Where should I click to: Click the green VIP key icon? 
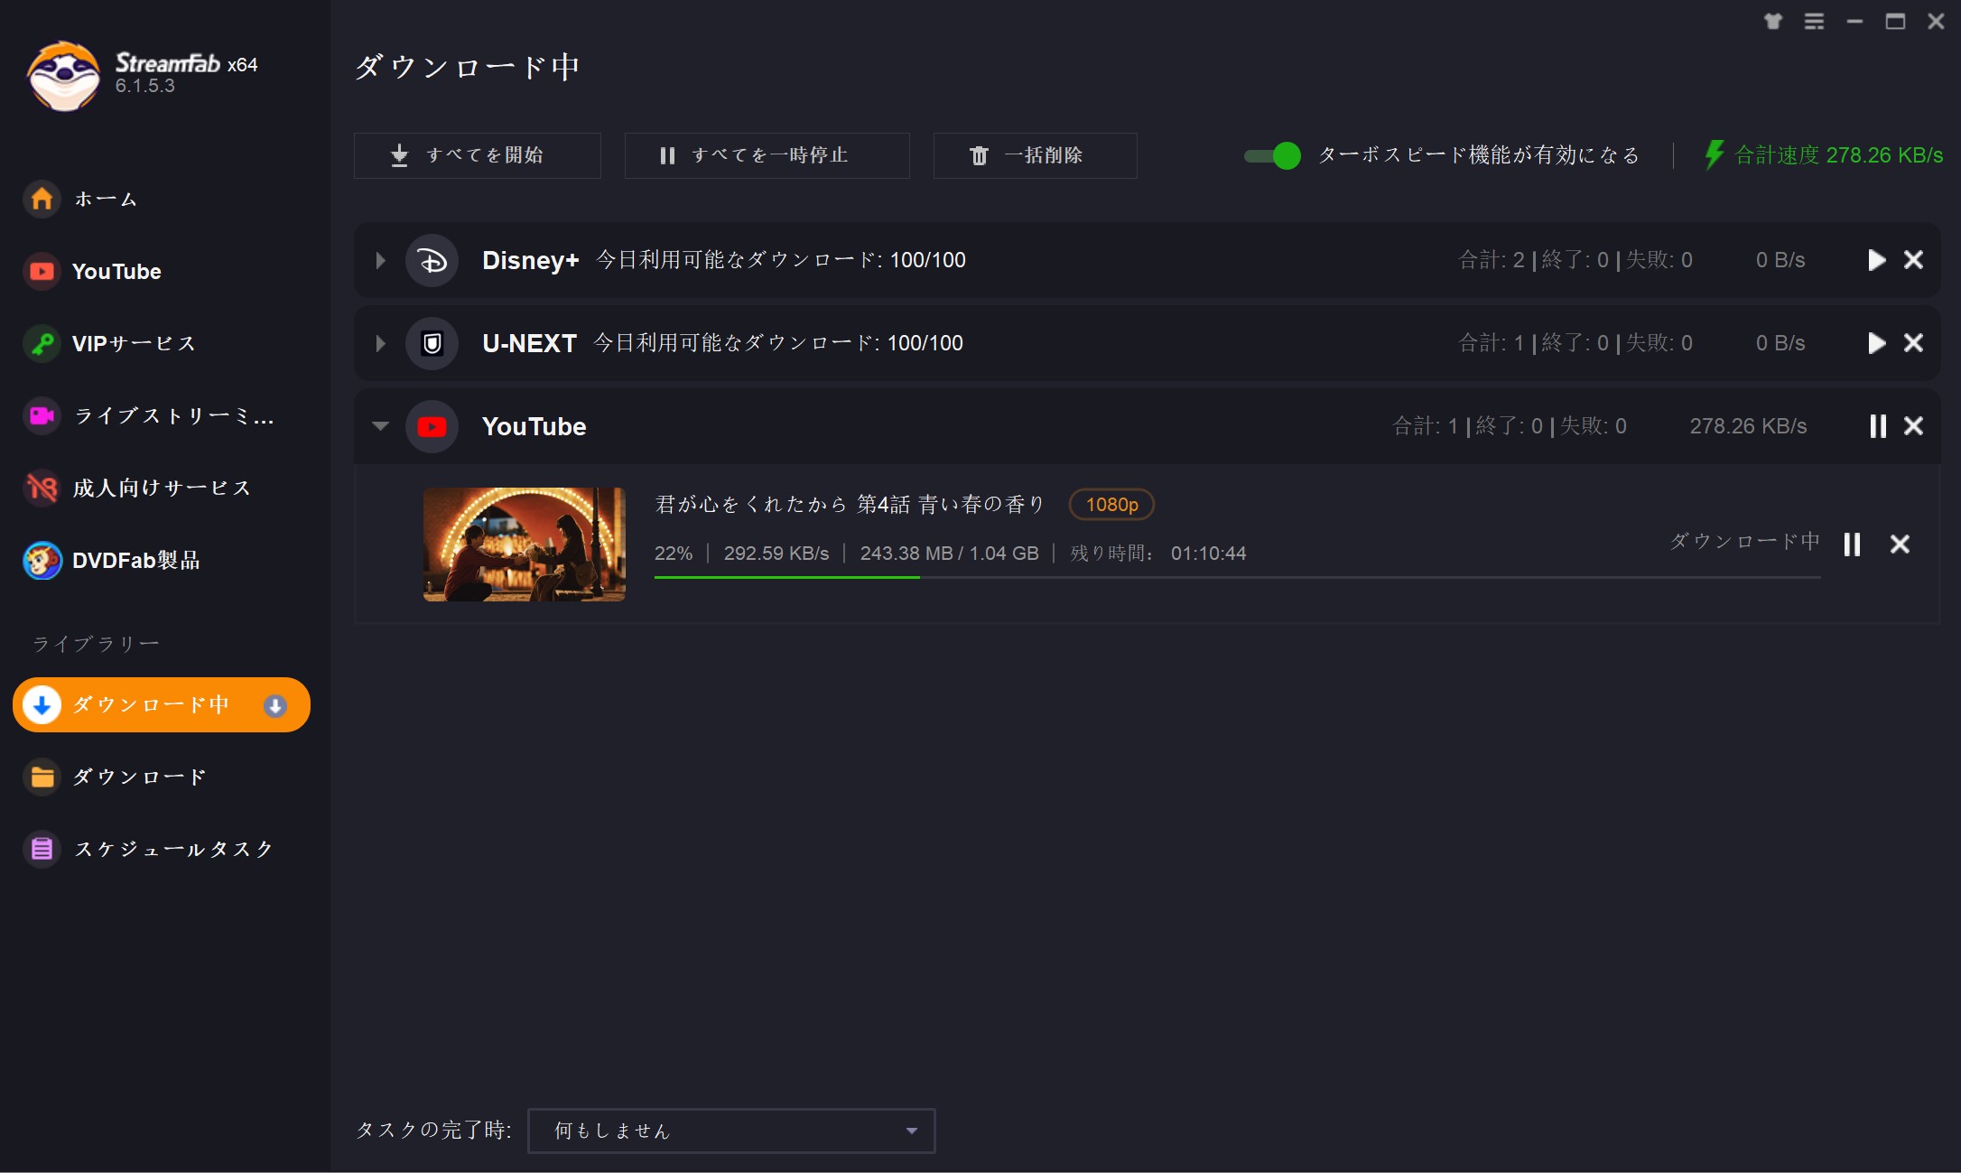(x=42, y=343)
